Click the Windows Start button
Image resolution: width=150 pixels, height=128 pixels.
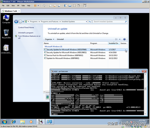(x=4, y=122)
